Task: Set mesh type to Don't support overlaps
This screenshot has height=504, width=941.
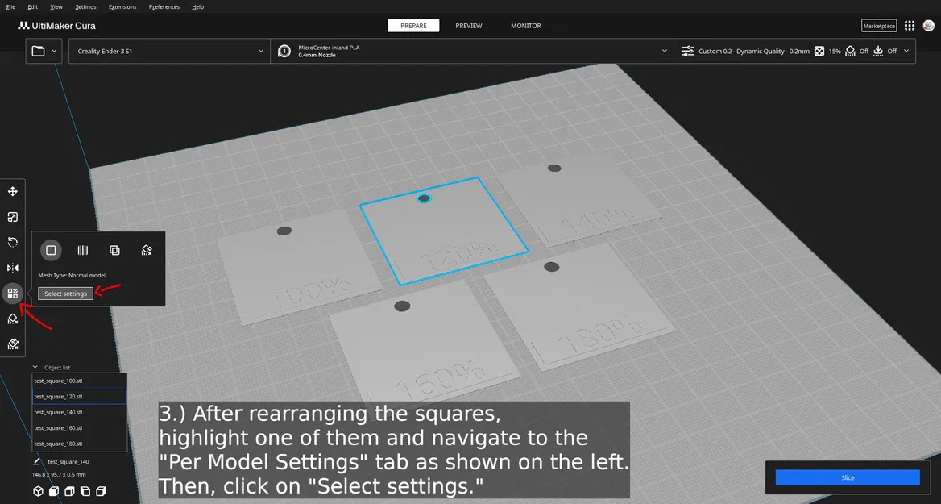Action: (x=147, y=250)
